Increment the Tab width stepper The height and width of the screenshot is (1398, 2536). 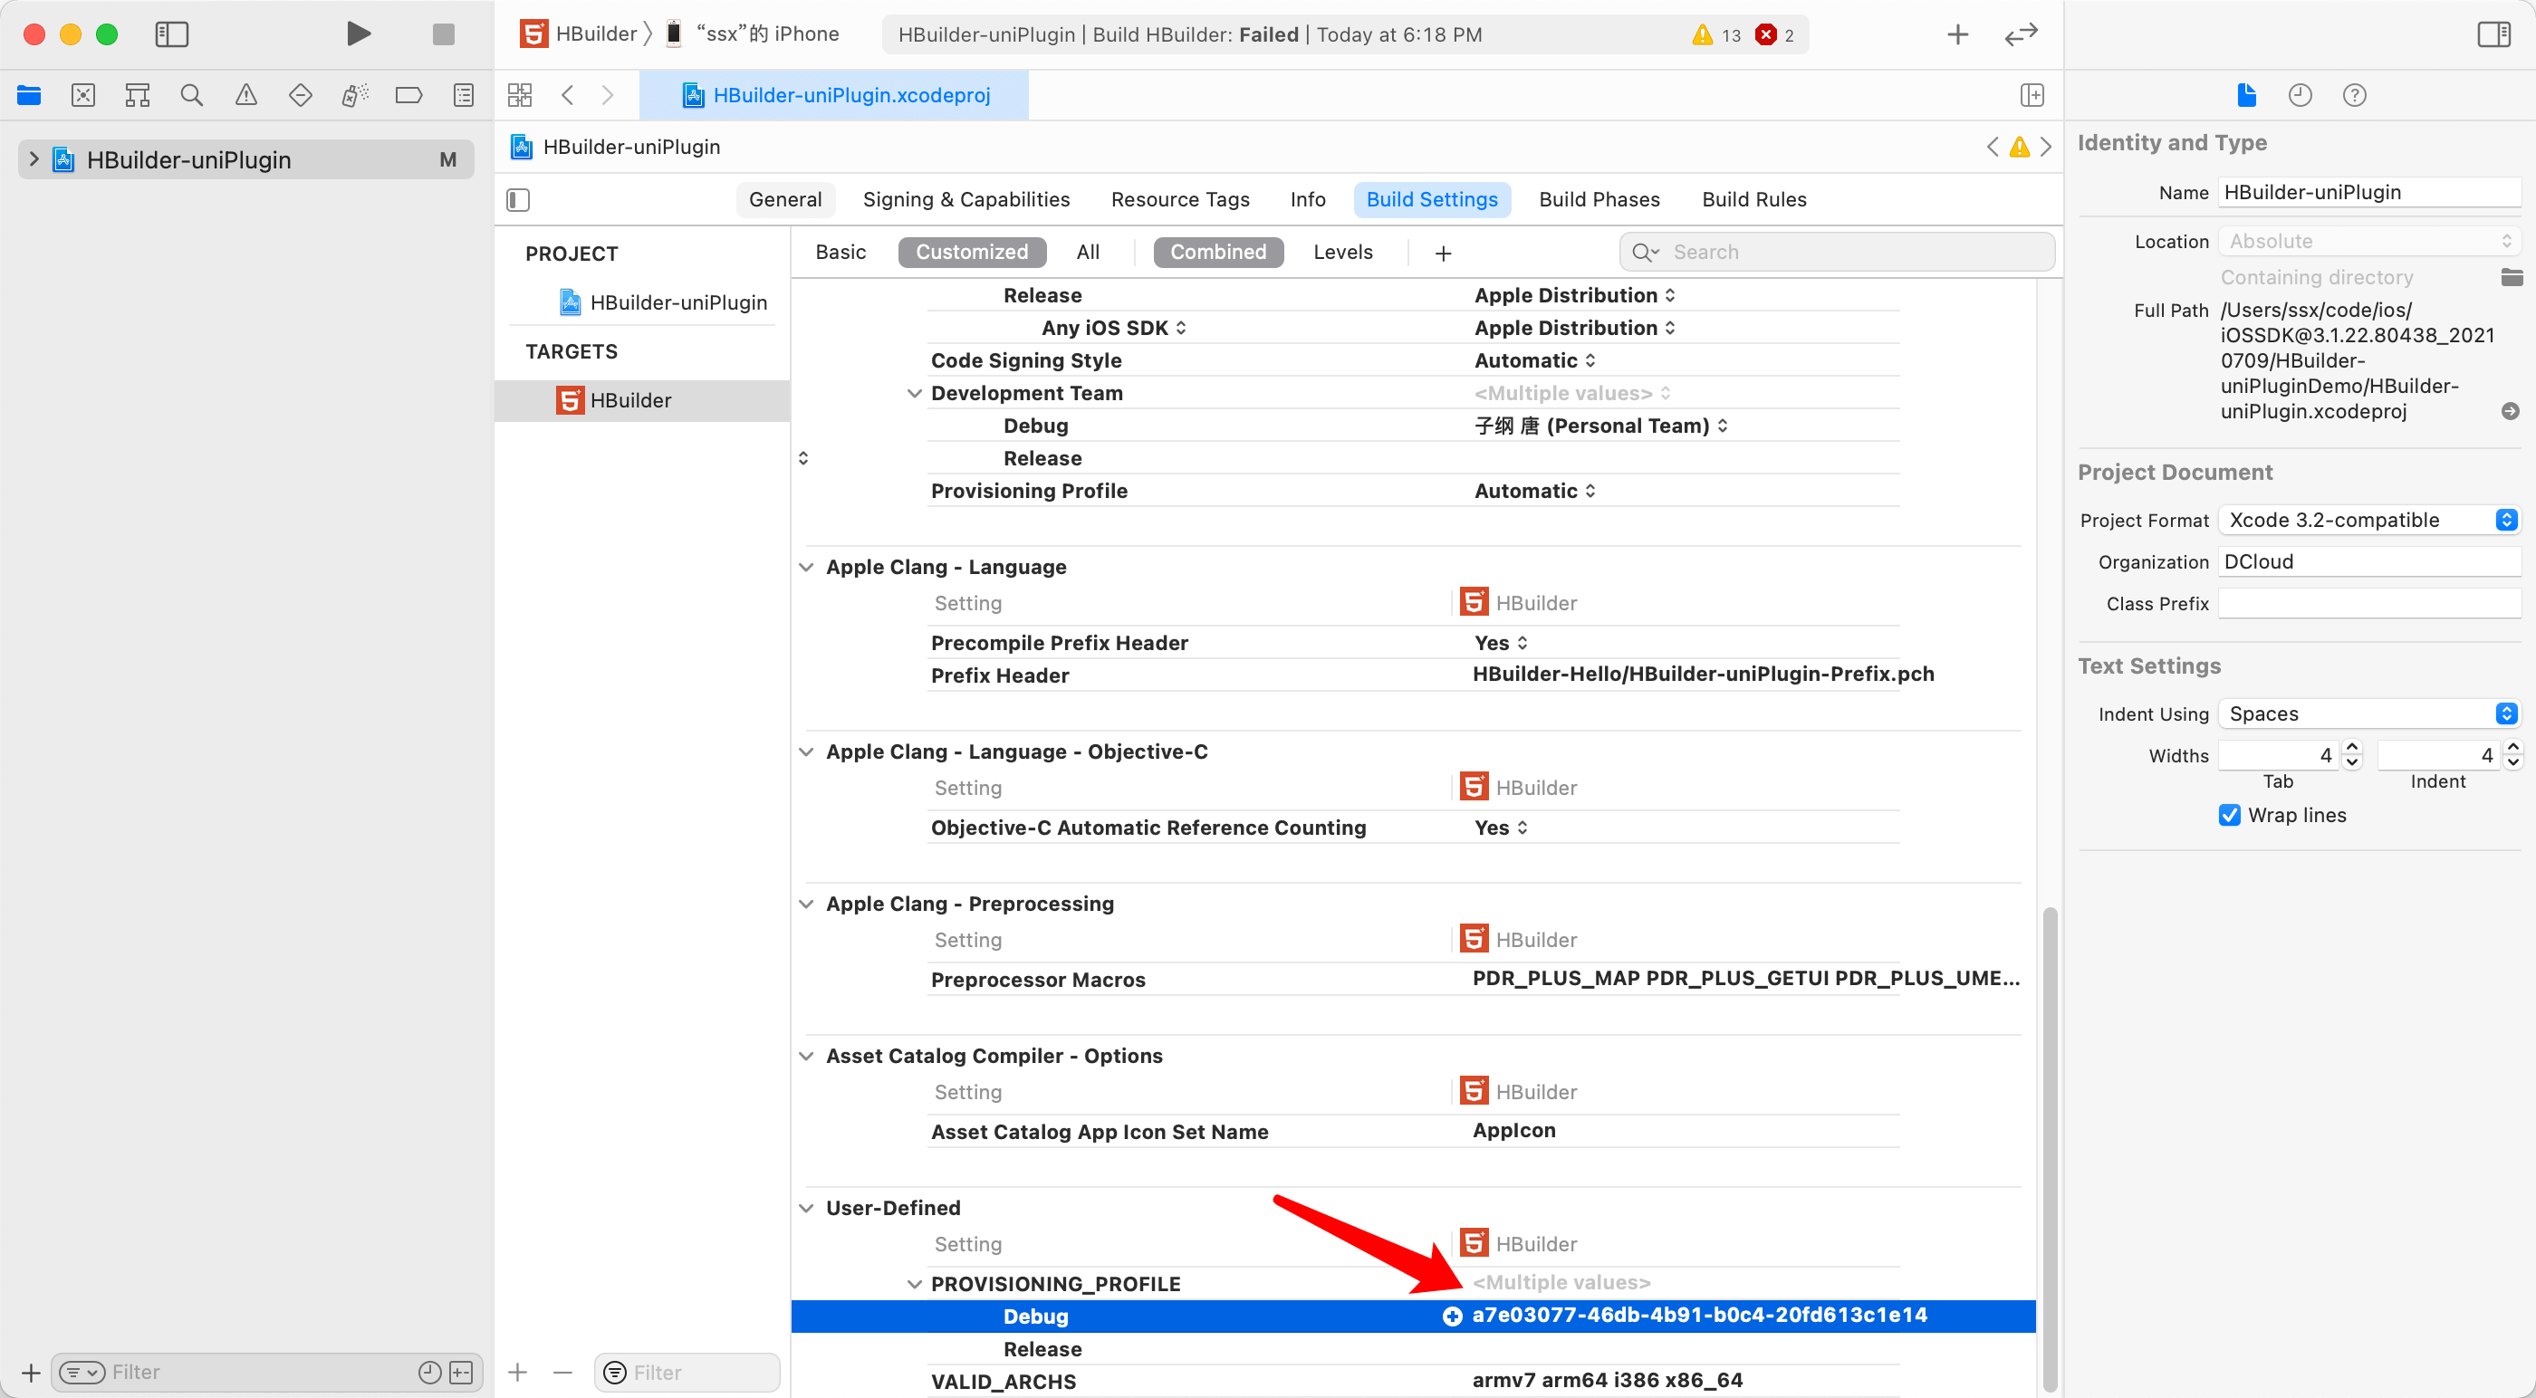(x=2352, y=747)
